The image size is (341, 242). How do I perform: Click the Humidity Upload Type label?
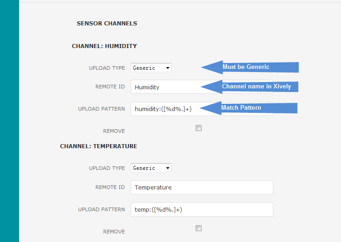(107, 68)
